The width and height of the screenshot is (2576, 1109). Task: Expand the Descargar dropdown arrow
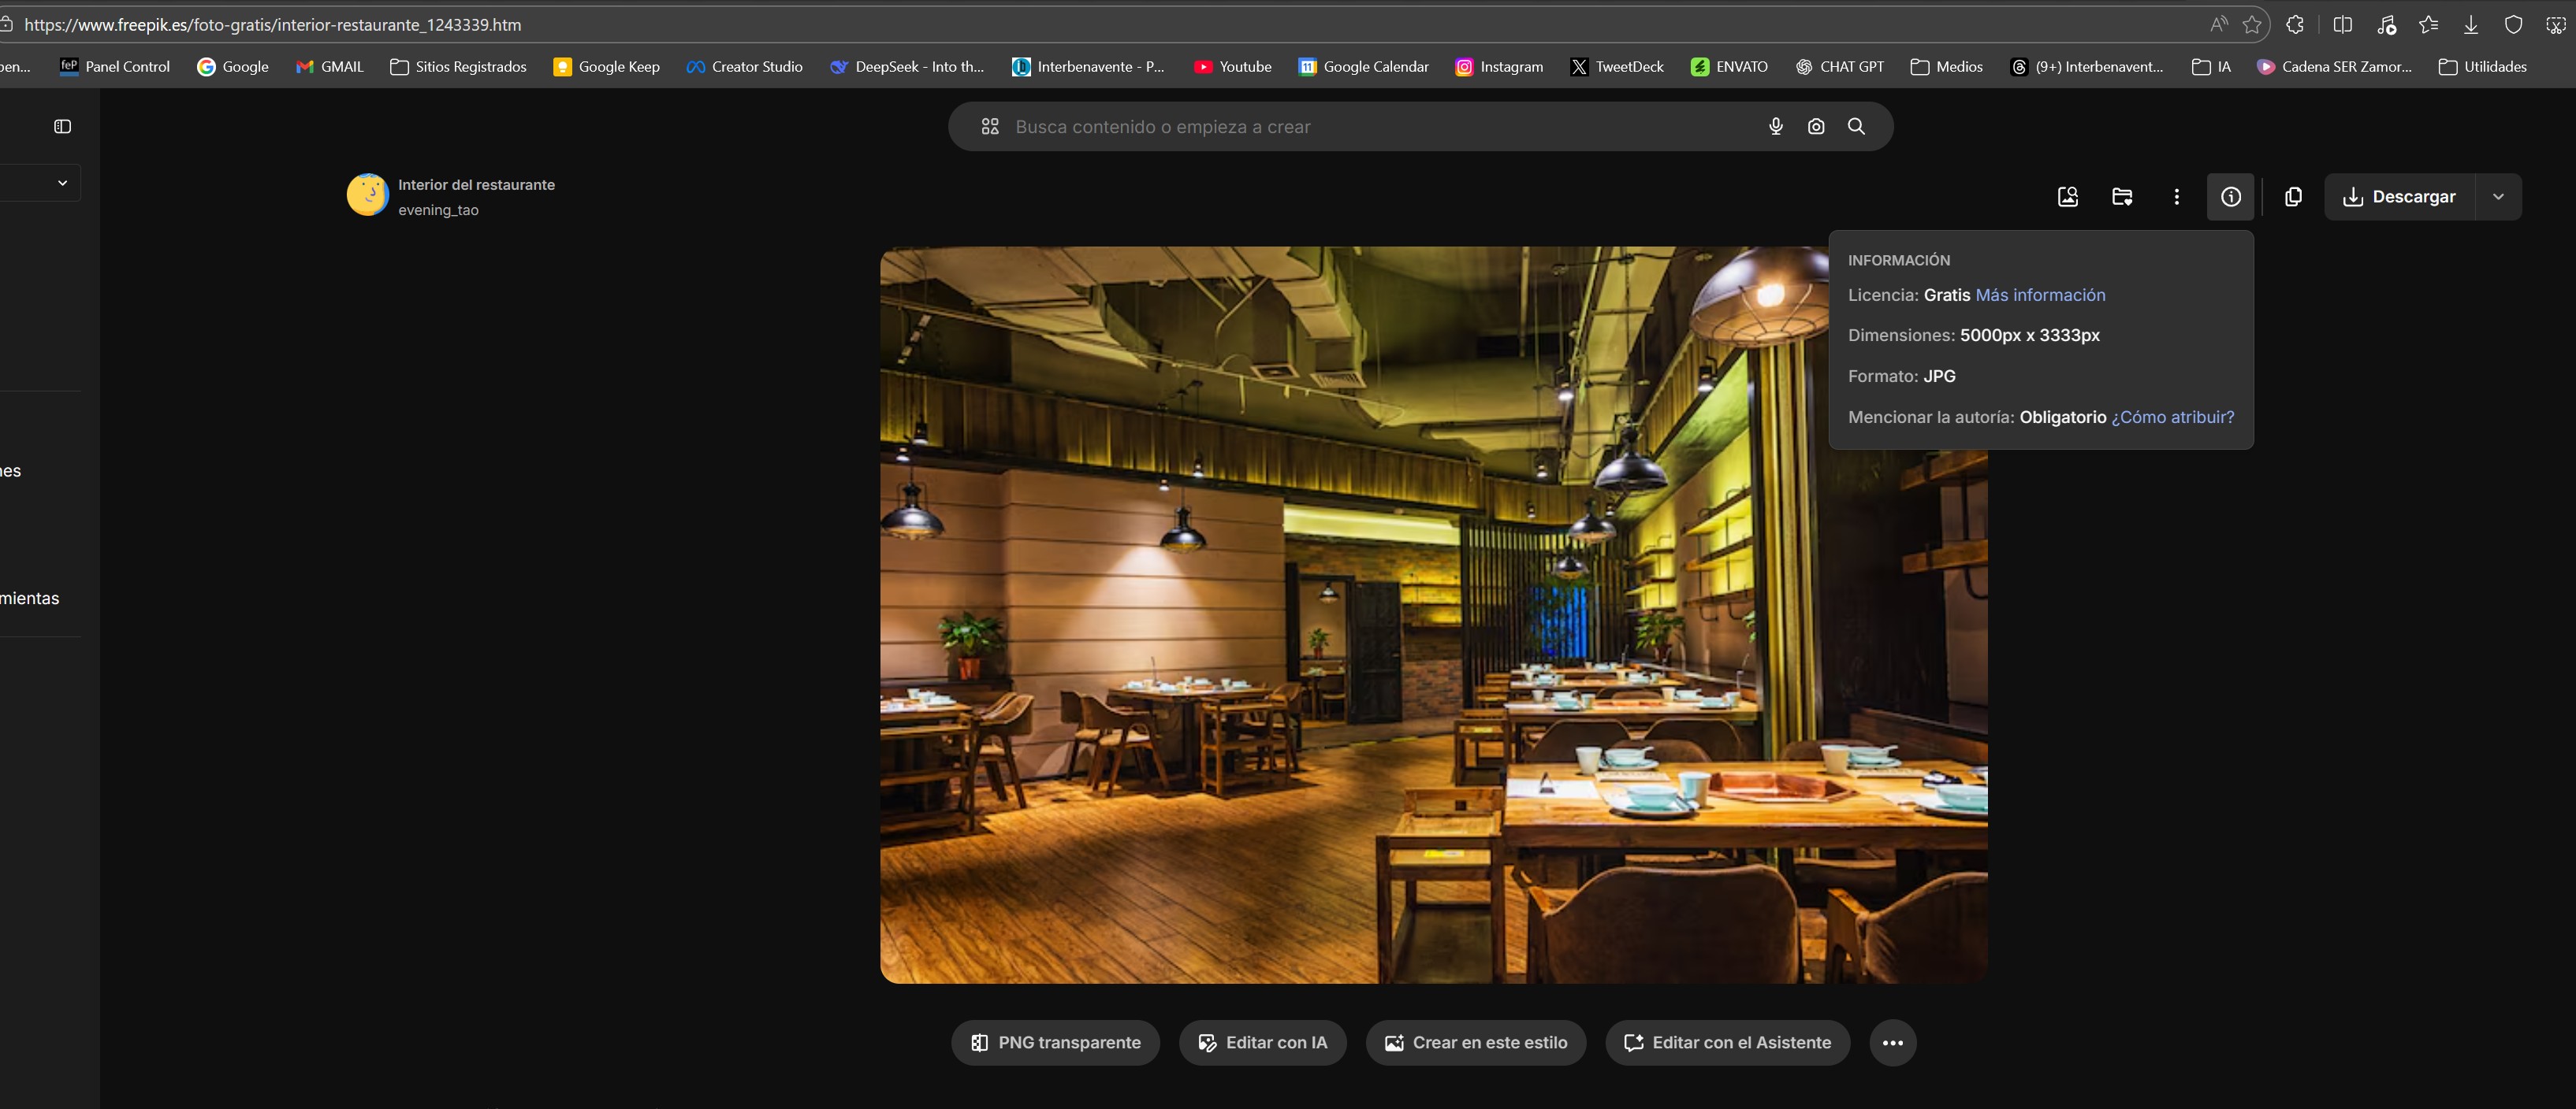(x=2498, y=197)
